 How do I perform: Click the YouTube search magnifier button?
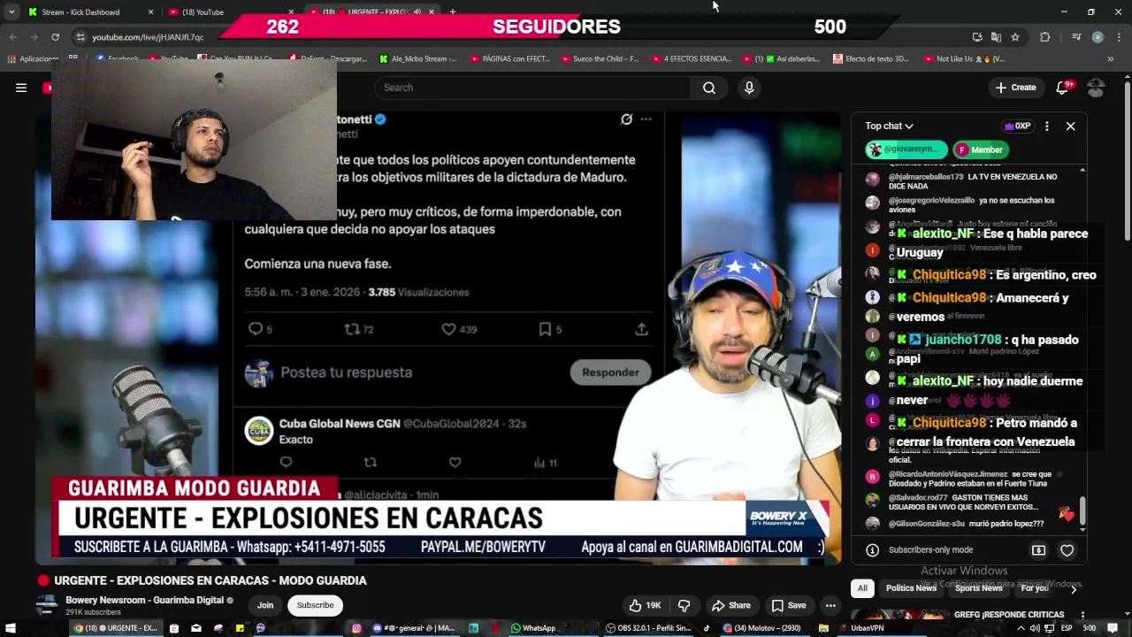(709, 88)
